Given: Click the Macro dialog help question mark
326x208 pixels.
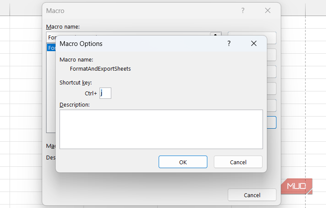Looking at the screenshot, I should tap(243, 10).
